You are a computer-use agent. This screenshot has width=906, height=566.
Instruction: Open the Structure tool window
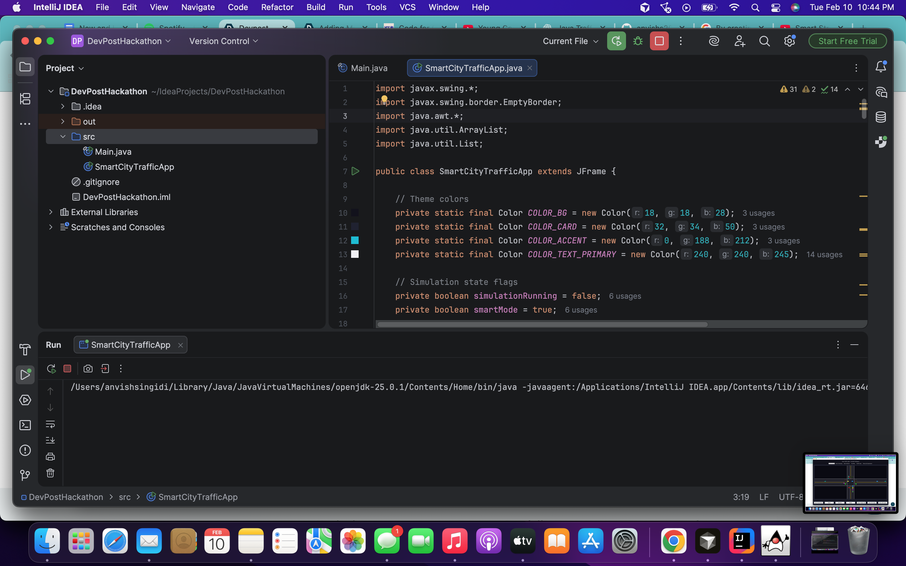pyautogui.click(x=25, y=99)
